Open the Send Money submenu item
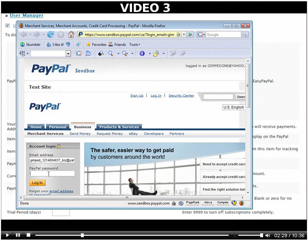Screen dimensions: 308x241 point(80,133)
